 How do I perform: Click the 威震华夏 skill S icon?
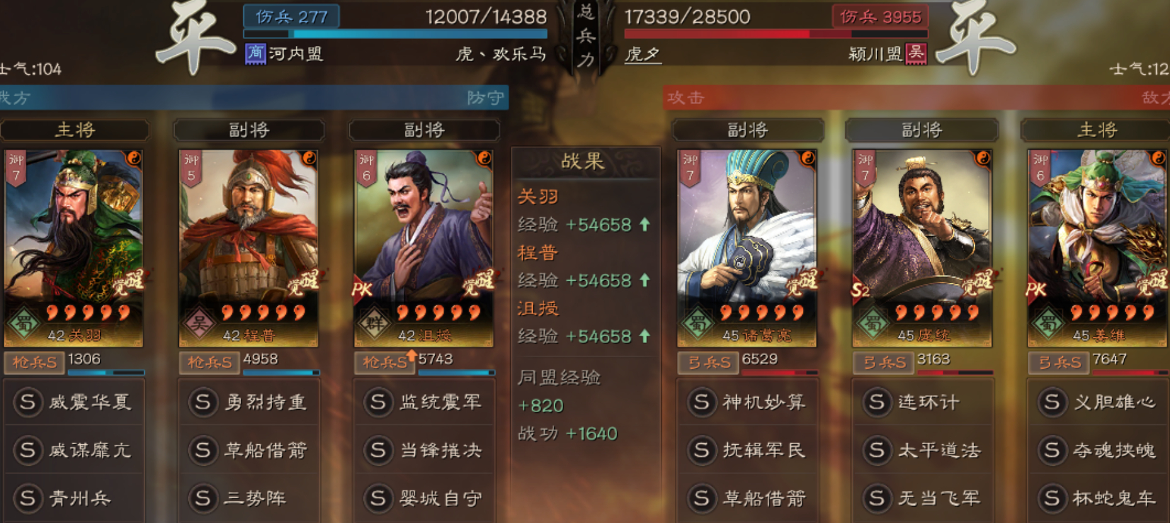pos(28,402)
